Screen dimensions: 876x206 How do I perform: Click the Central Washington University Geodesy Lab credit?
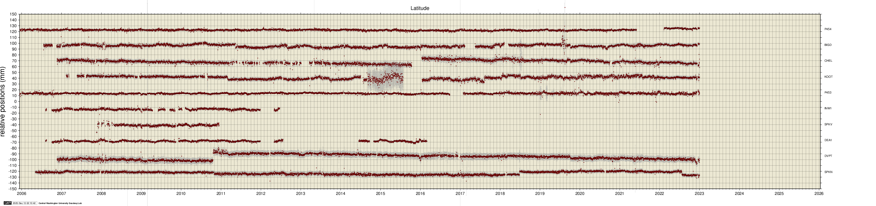click(x=60, y=203)
